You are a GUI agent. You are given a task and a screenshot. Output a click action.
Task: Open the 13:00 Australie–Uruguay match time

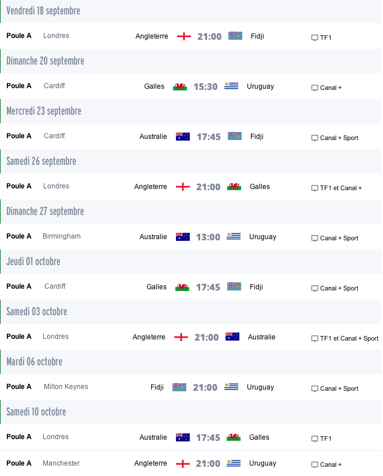pyautogui.click(x=208, y=237)
